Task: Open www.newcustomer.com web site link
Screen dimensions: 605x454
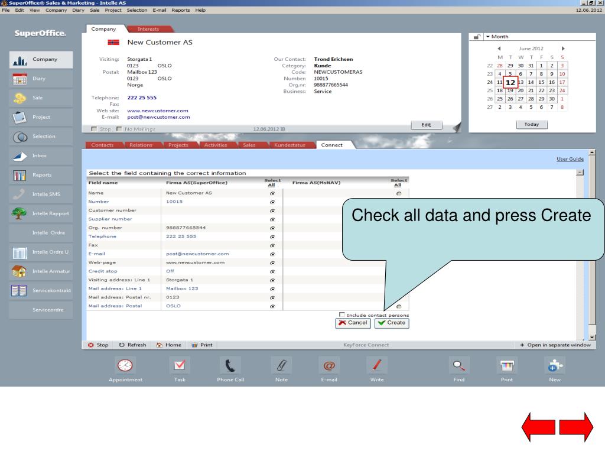Action: (158, 111)
